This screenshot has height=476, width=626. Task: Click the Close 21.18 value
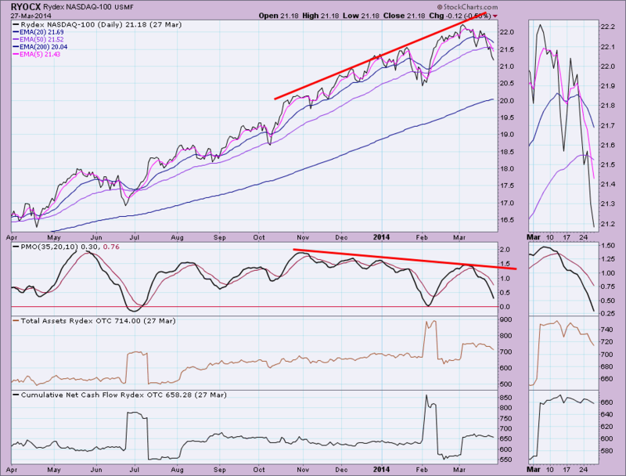404,16
